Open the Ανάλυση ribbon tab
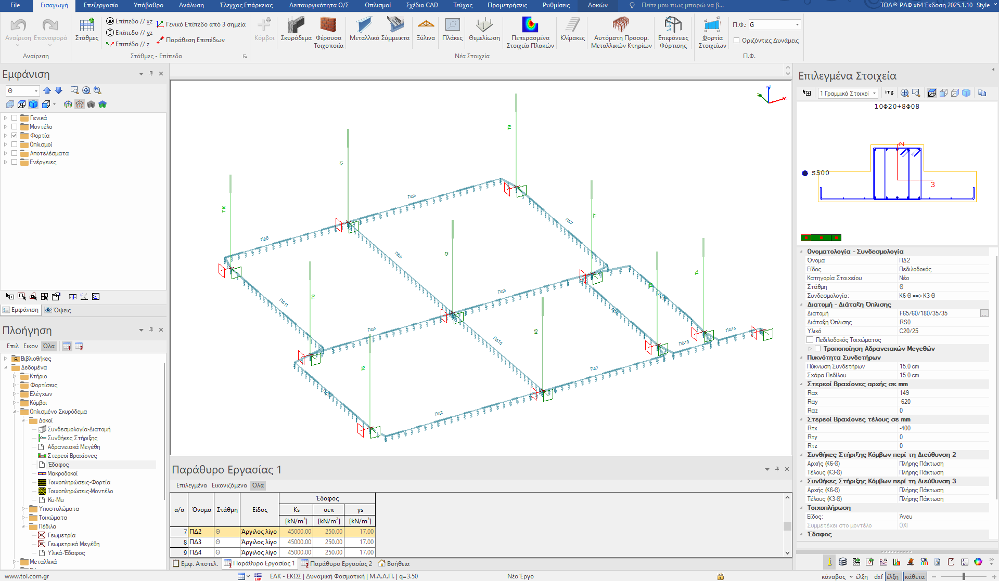The height and width of the screenshot is (581, 999). point(191,5)
